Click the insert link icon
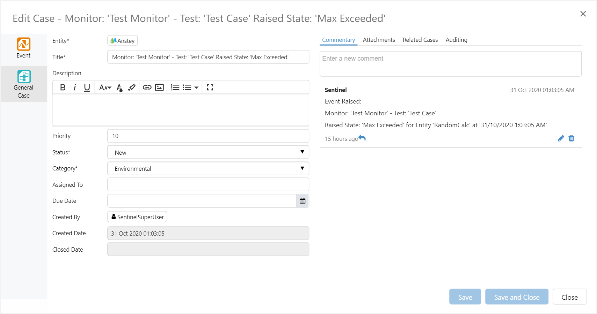Viewport: 597px width, 314px height. 147,87
